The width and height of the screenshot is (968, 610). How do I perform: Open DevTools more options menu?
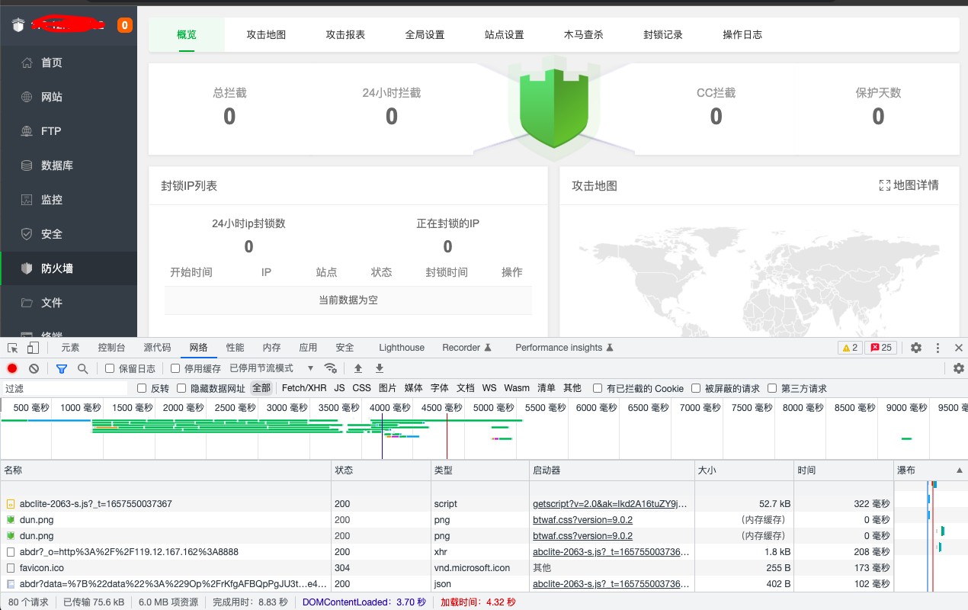(x=938, y=348)
